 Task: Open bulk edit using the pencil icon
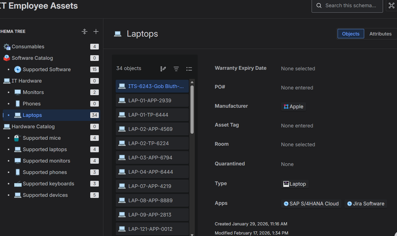[x=163, y=68]
